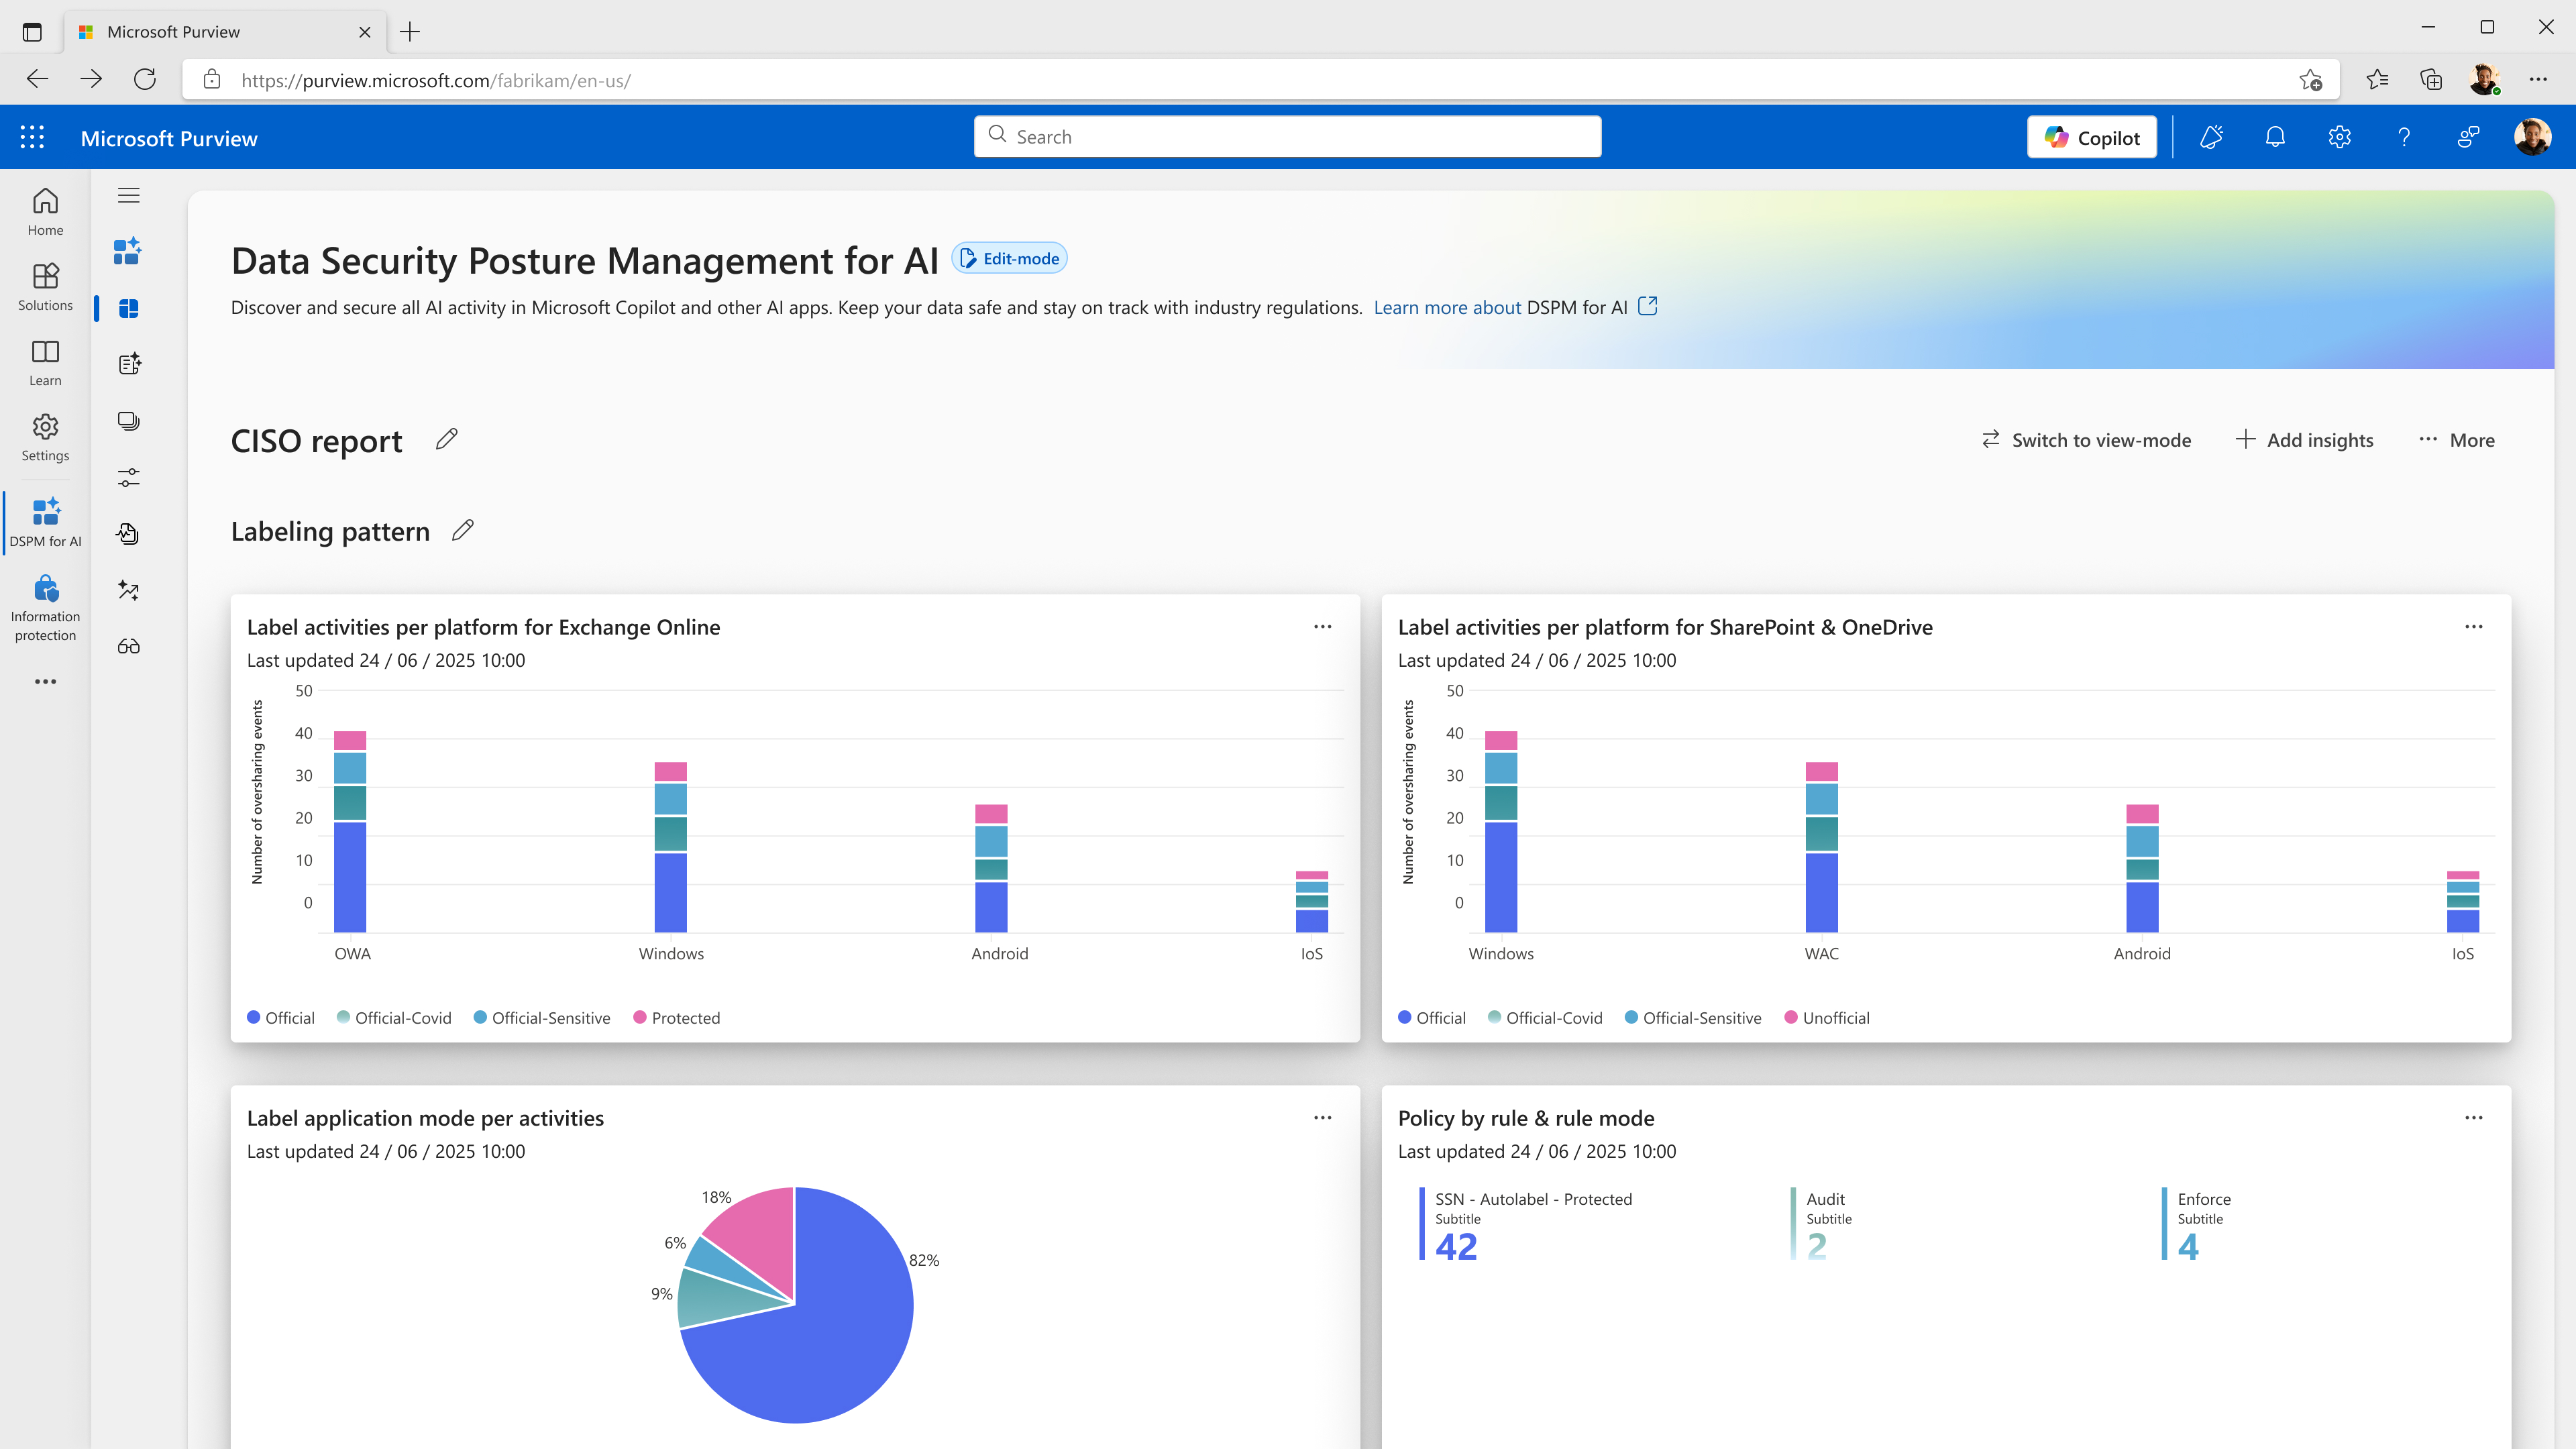Open options for SharePoint & OneDrive card
This screenshot has width=2576, height=1449.
click(2474, 627)
